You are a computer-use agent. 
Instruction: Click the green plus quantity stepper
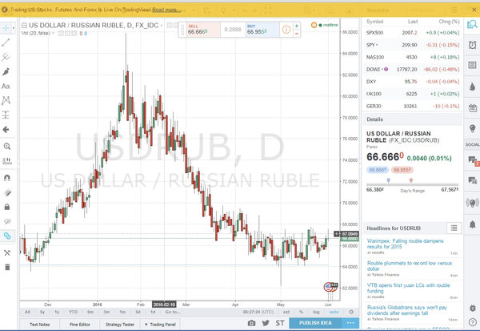click(x=296, y=26)
